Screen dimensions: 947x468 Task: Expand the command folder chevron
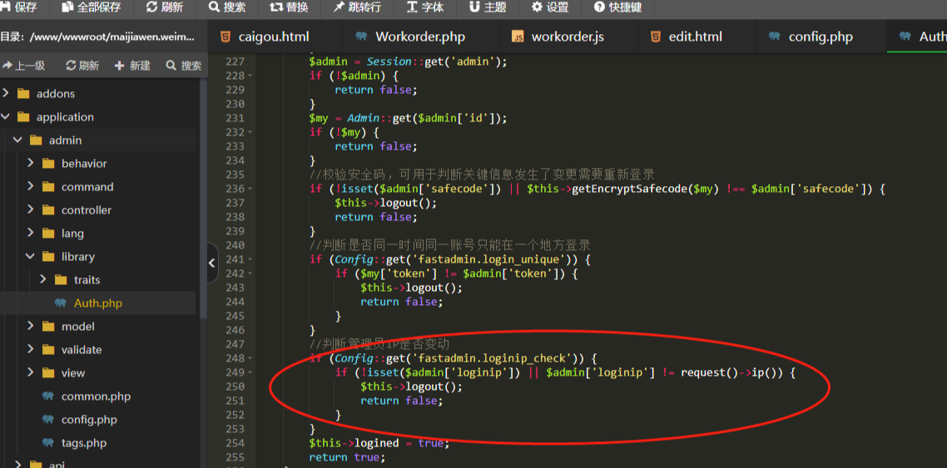point(31,186)
